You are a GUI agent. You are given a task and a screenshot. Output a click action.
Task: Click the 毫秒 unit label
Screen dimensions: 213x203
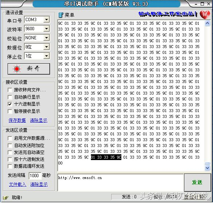[46, 175]
